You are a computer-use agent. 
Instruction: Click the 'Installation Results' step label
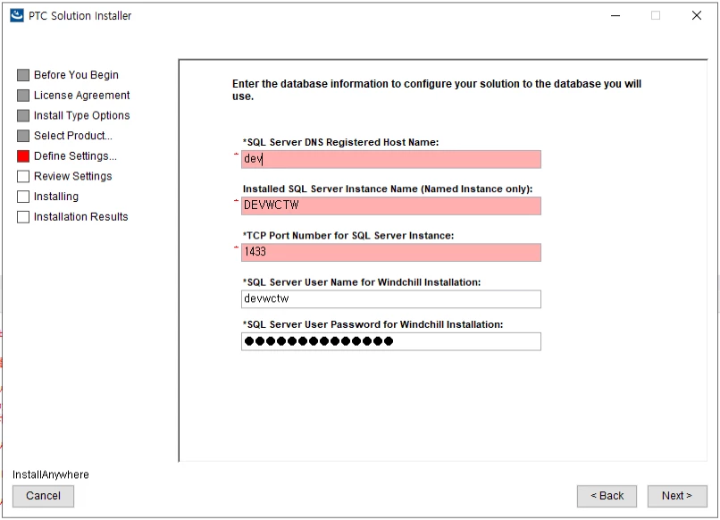[x=80, y=217]
